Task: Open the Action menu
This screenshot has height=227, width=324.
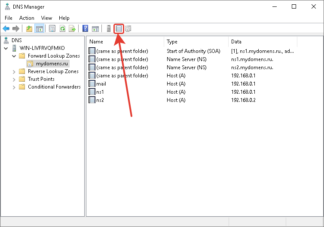Action: point(27,18)
